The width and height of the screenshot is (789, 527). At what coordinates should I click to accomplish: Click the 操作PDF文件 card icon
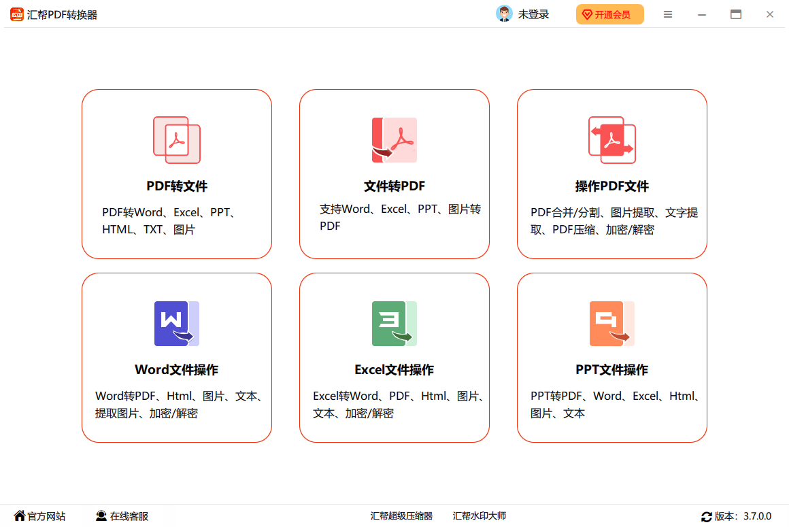(x=612, y=140)
